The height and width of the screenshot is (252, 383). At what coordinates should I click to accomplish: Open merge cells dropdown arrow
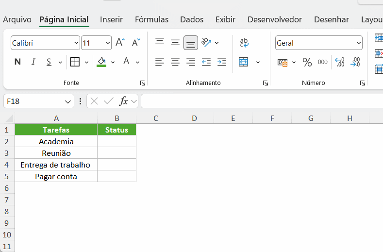pos(258,62)
